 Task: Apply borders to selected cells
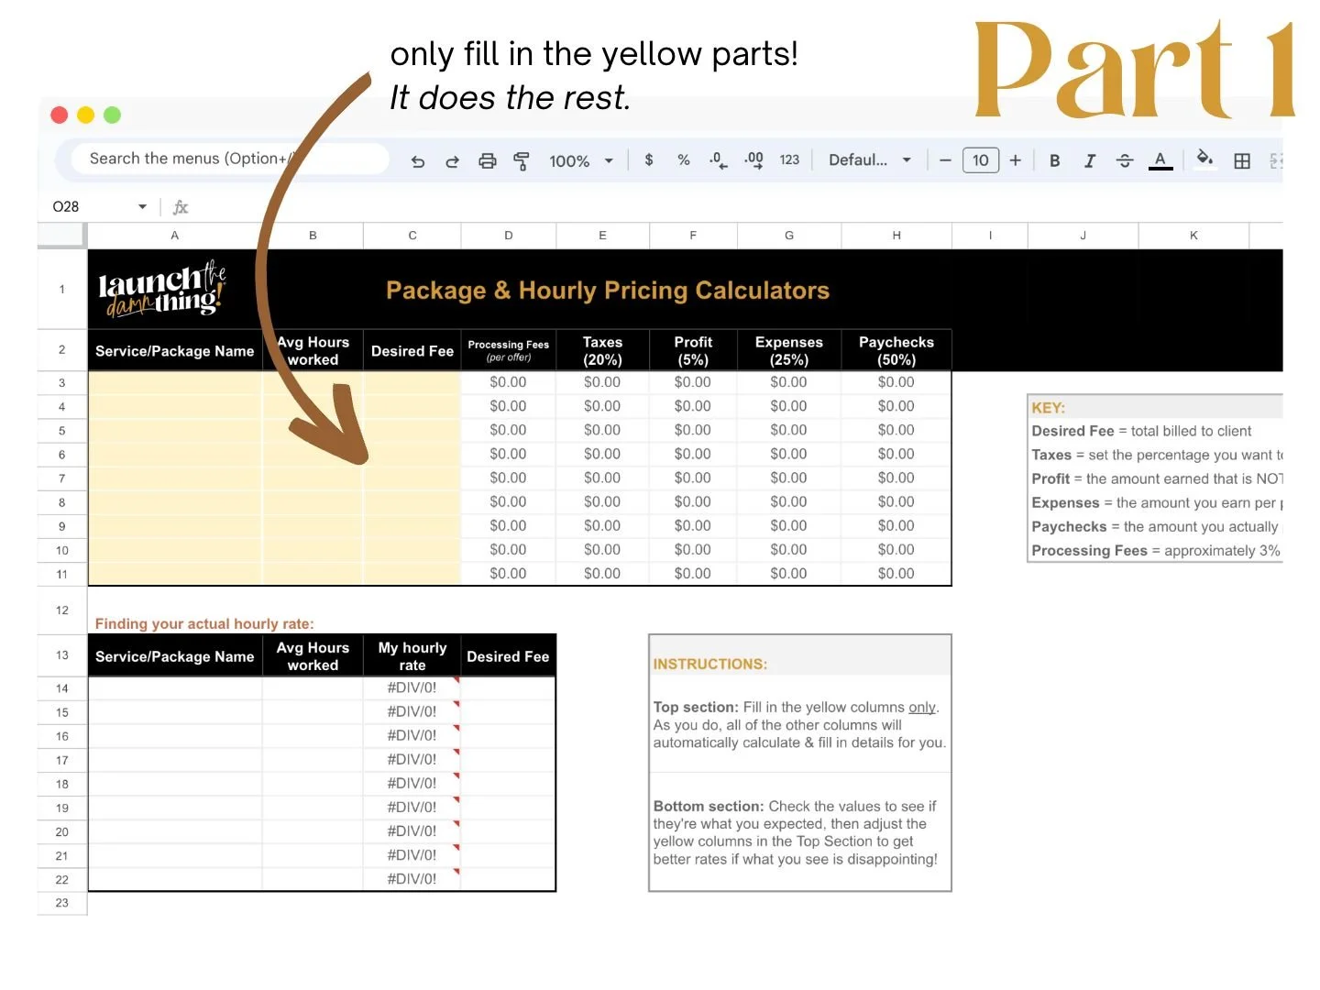[1242, 160]
